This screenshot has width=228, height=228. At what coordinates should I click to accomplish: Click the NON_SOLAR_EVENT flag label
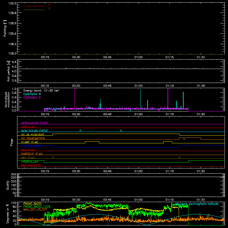34,131
